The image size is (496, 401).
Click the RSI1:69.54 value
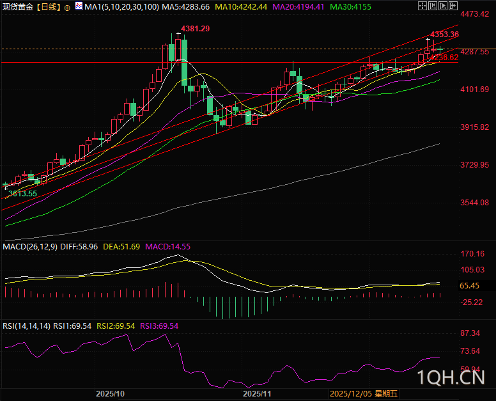(x=72, y=326)
